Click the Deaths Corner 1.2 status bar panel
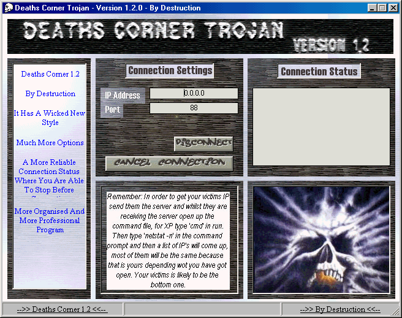The height and width of the screenshot is (318, 402). (62, 309)
